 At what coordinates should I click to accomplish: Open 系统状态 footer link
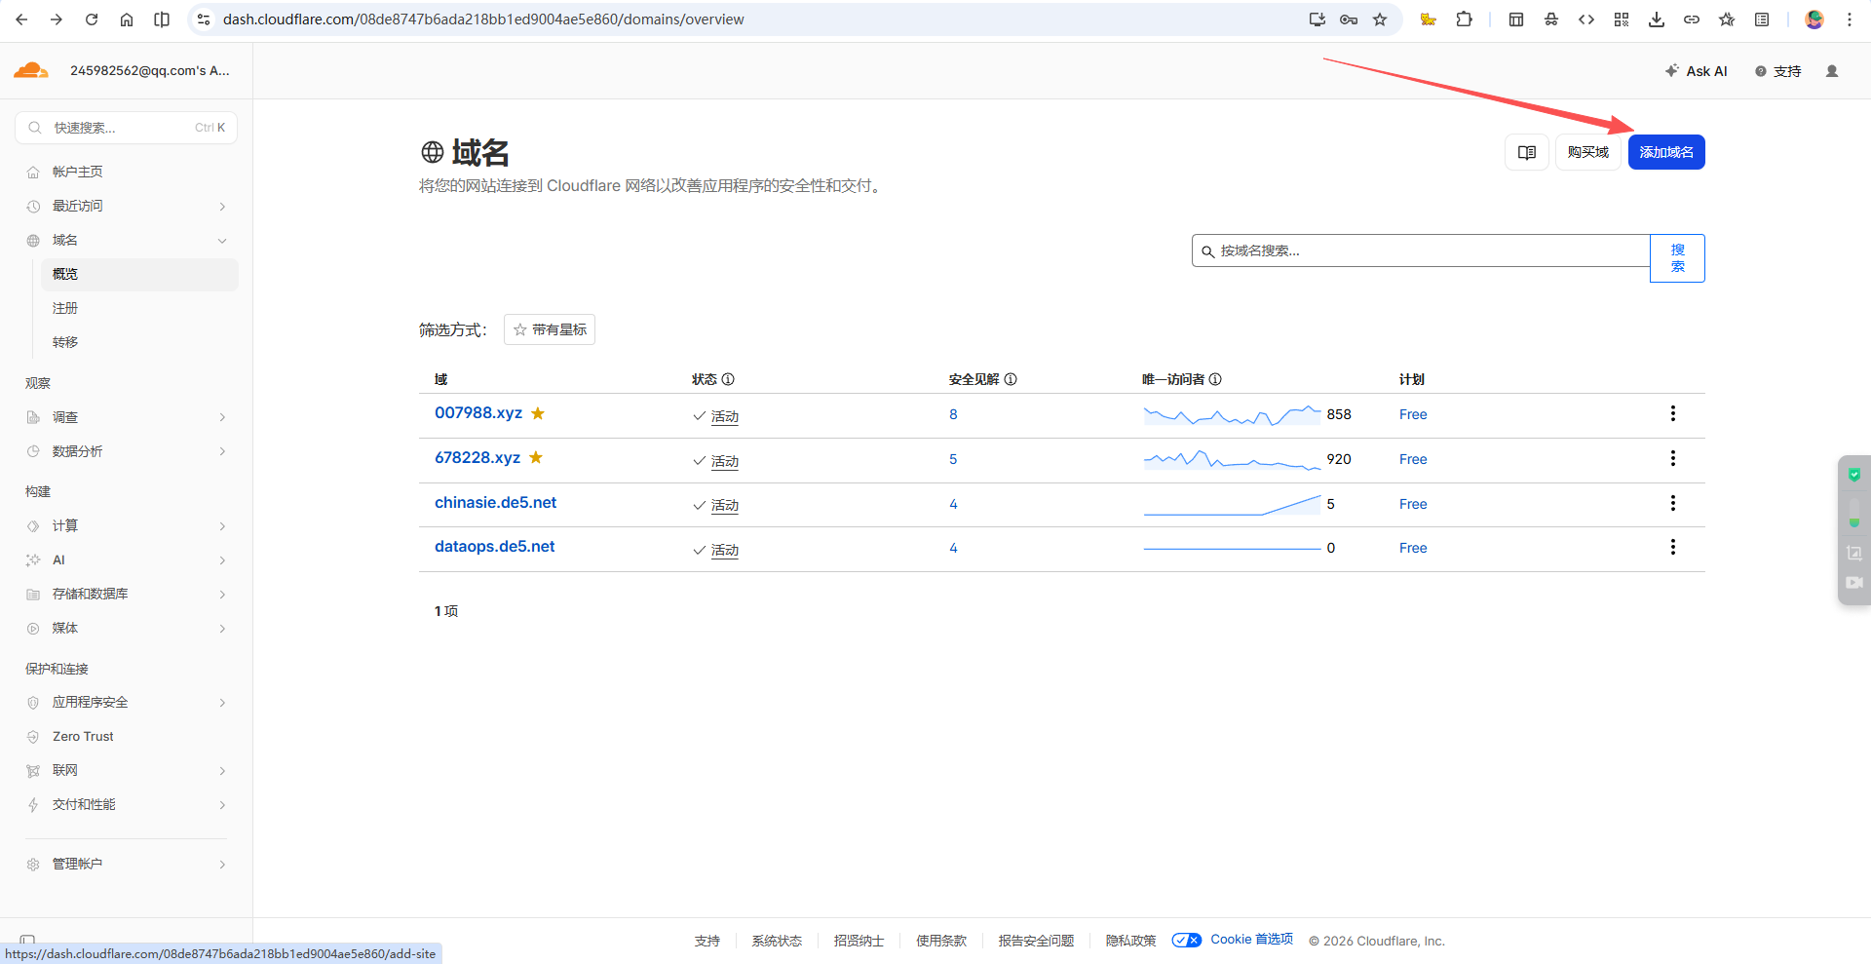coord(777,941)
